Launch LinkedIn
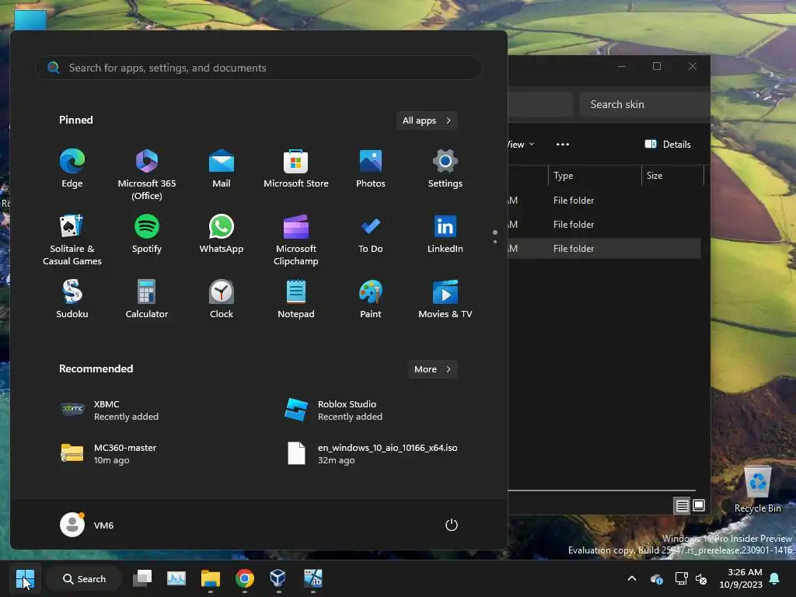Image resolution: width=796 pixels, height=597 pixels. pos(445,234)
